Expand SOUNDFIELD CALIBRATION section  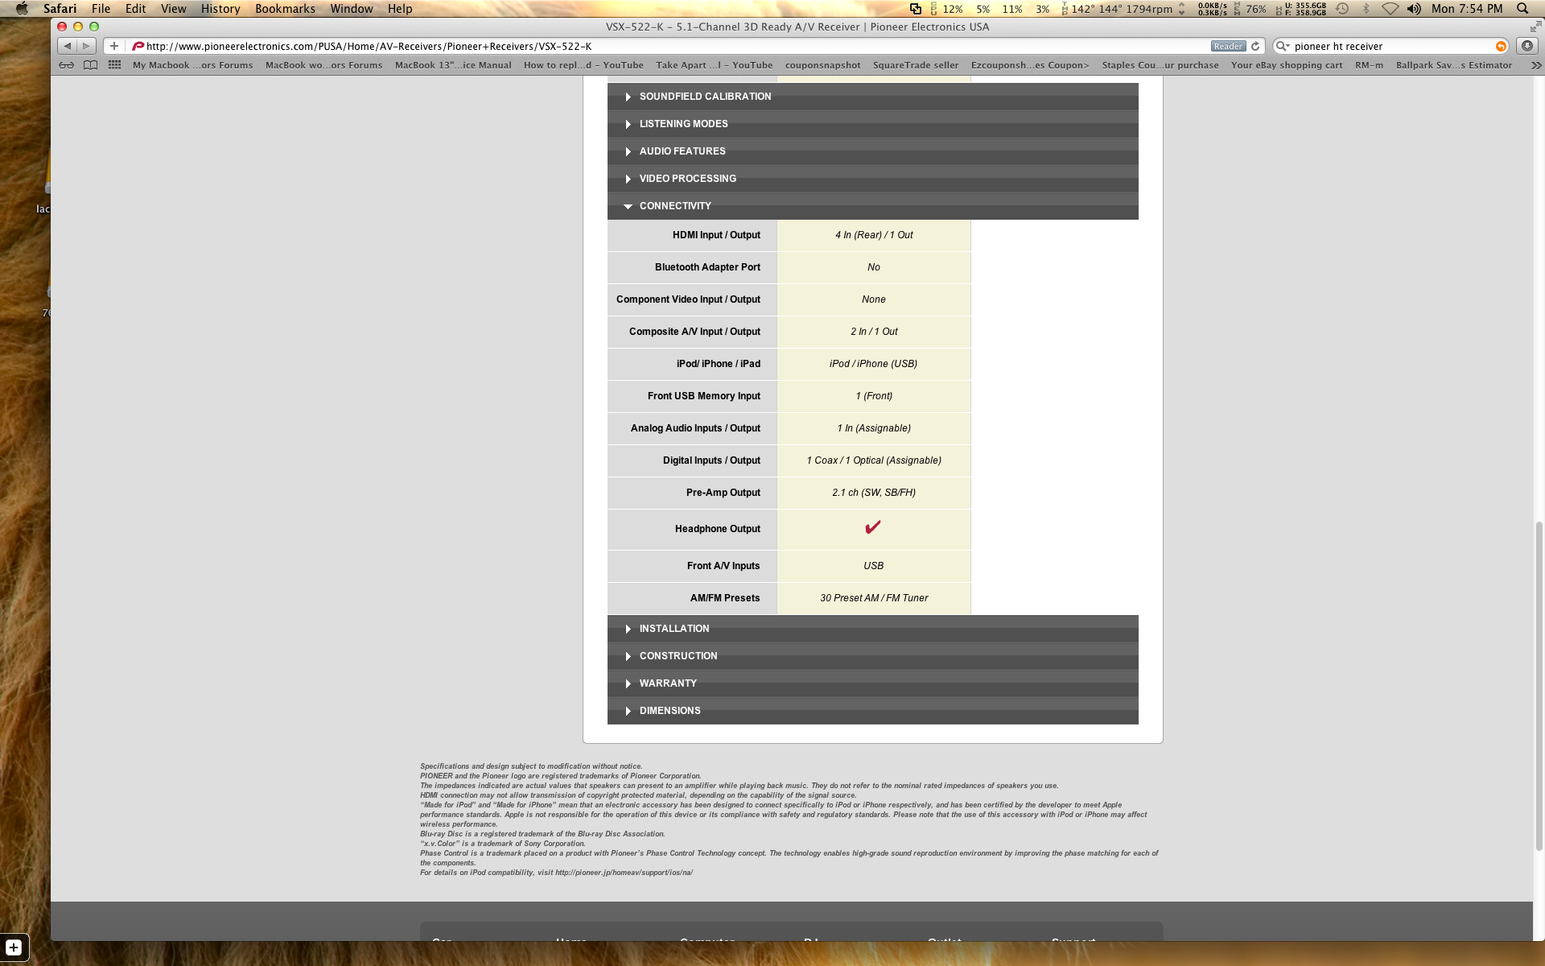pos(872,97)
